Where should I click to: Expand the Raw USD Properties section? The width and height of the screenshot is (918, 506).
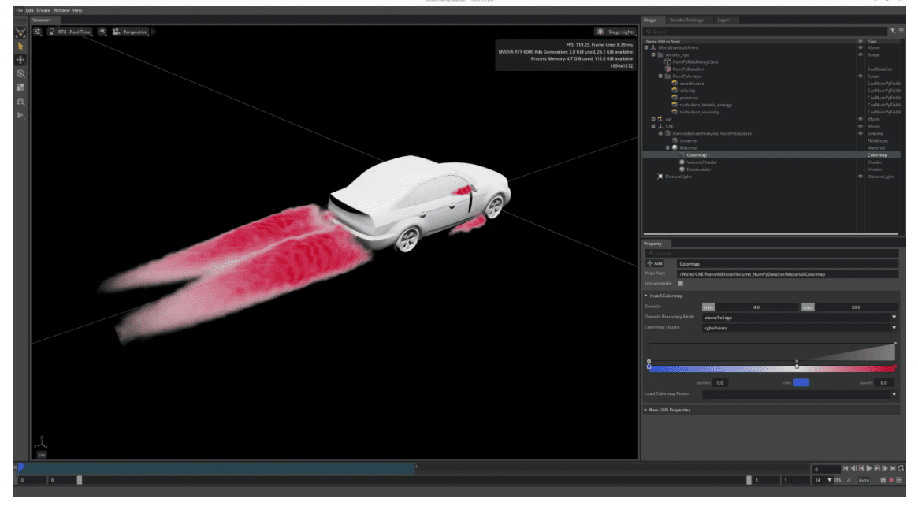tap(670, 410)
